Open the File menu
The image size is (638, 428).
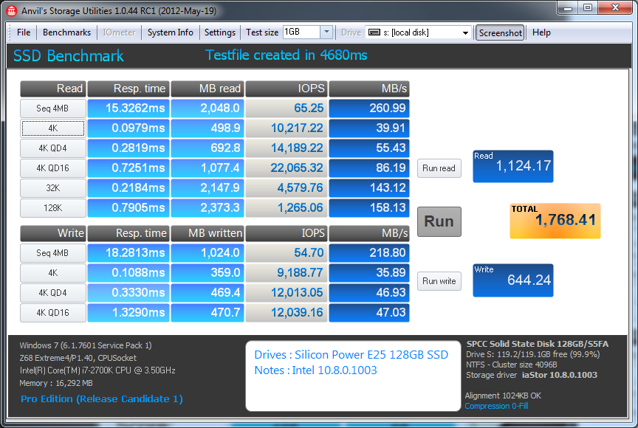click(24, 32)
